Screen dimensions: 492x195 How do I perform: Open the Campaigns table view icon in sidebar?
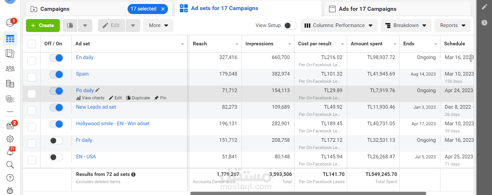click(10, 38)
